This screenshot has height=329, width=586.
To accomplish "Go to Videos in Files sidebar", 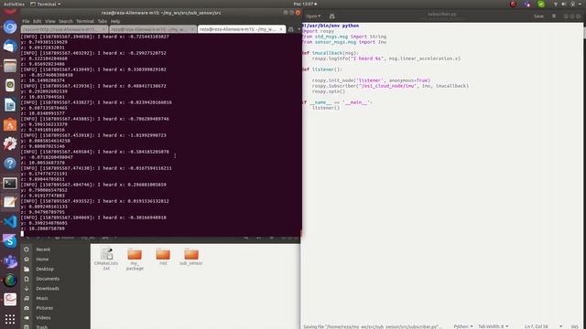I will (x=43, y=317).
